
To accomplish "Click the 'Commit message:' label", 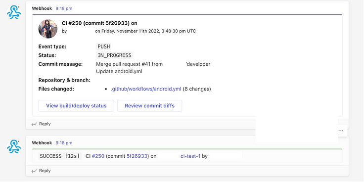I will point(60,64).
